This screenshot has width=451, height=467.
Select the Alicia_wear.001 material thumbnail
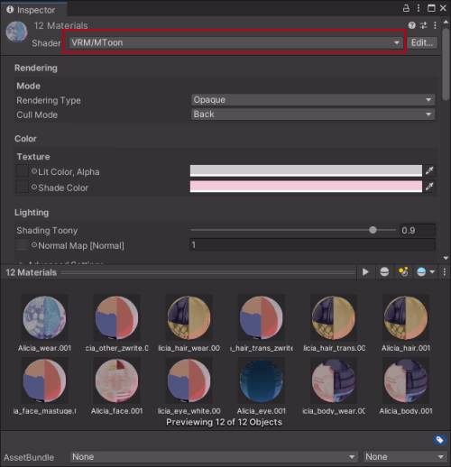coord(44,317)
